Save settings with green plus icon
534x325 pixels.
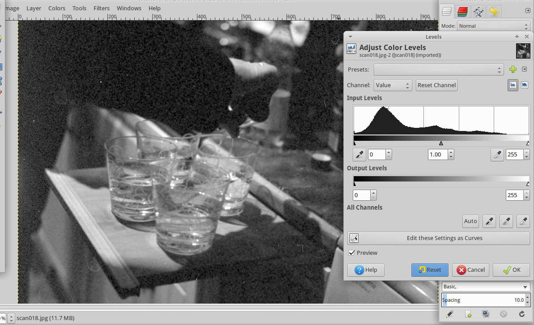(x=513, y=70)
